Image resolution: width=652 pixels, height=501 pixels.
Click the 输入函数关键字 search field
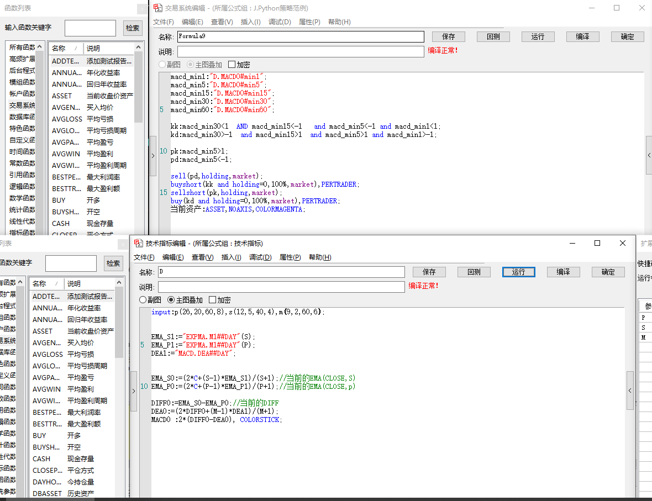point(90,28)
